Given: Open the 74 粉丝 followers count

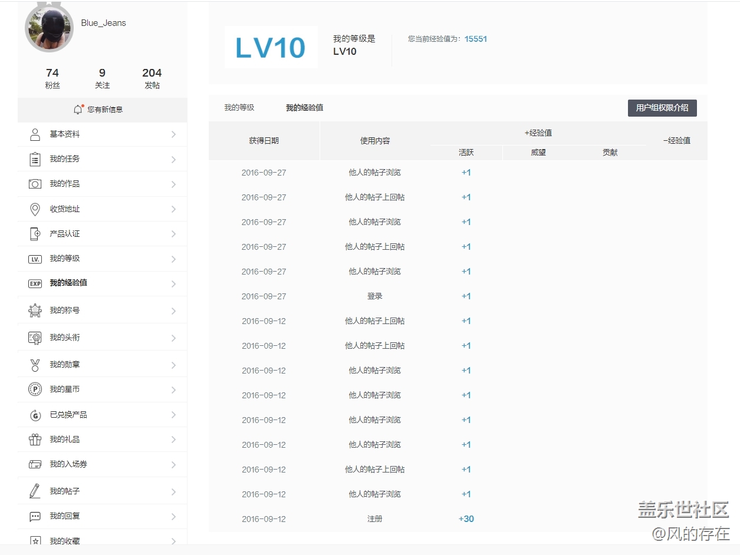Looking at the screenshot, I should [52, 78].
